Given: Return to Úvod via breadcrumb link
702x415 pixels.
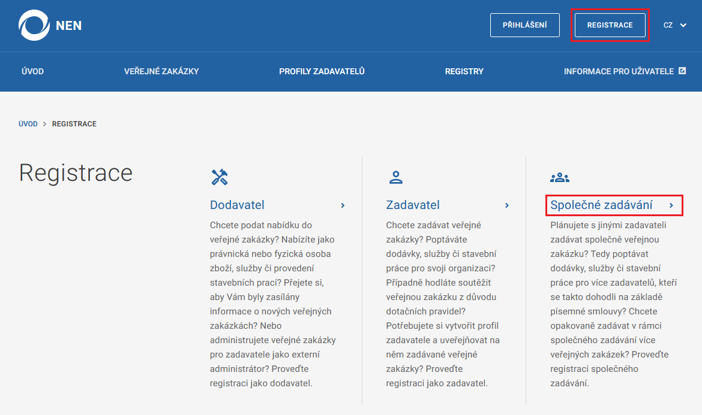Looking at the screenshot, I should click(28, 124).
